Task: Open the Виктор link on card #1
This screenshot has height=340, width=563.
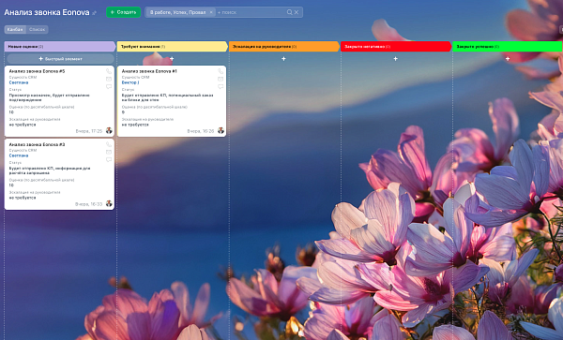Action: tap(130, 82)
